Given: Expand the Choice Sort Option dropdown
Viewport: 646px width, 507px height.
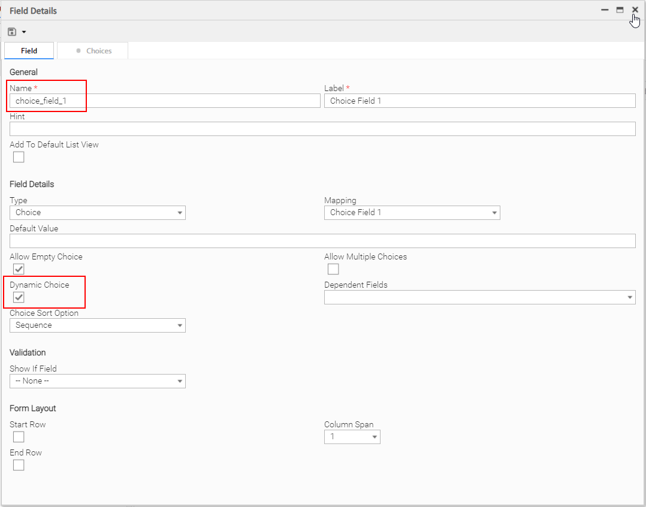Looking at the screenshot, I should pos(98,325).
